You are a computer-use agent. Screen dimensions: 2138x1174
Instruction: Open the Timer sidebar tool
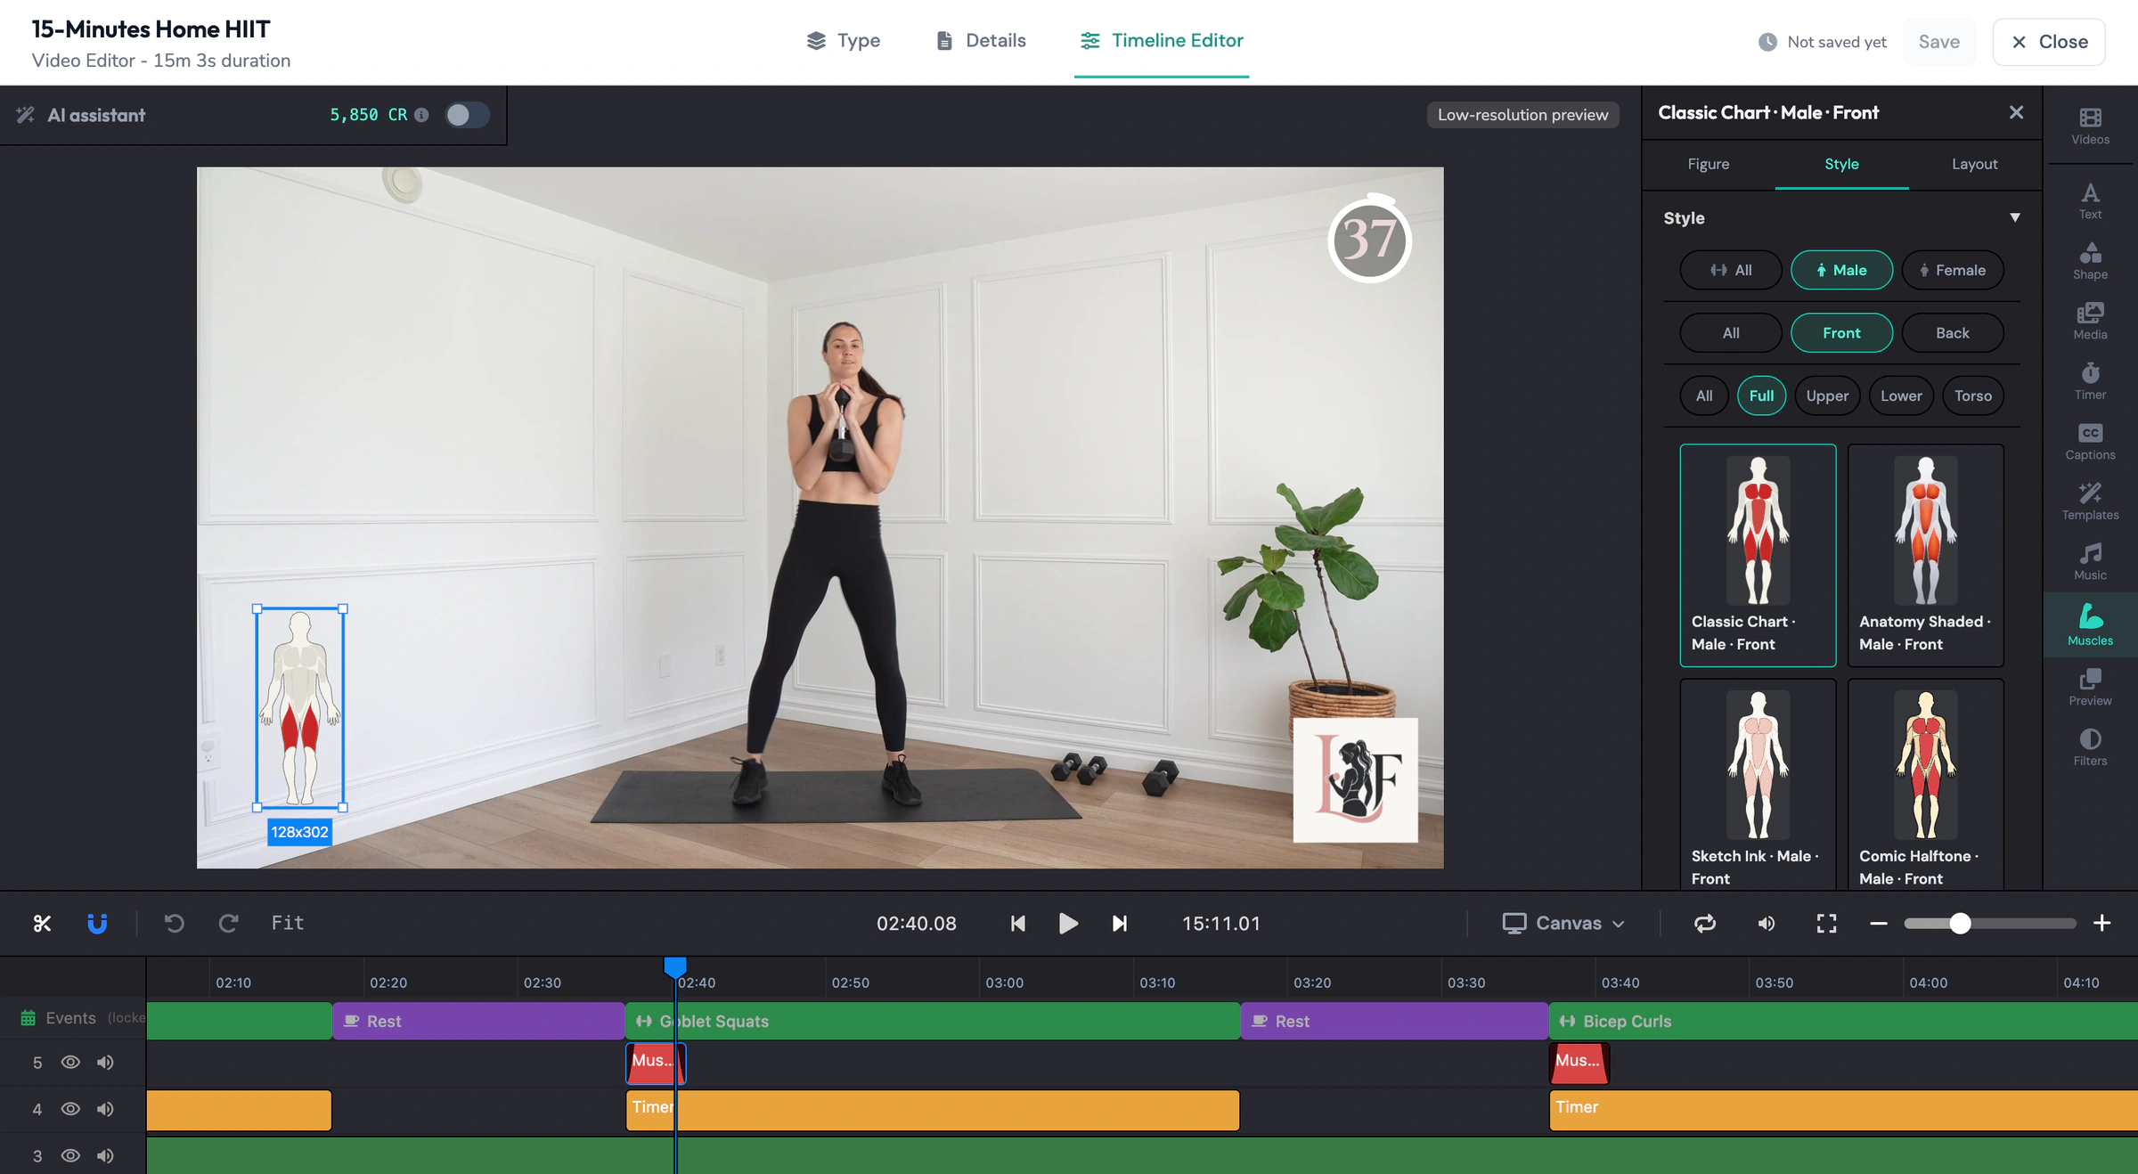pyautogui.click(x=2090, y=381)
